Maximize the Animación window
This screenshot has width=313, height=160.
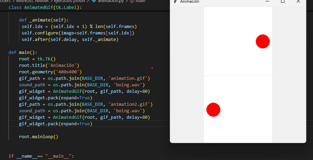(283, 1)
